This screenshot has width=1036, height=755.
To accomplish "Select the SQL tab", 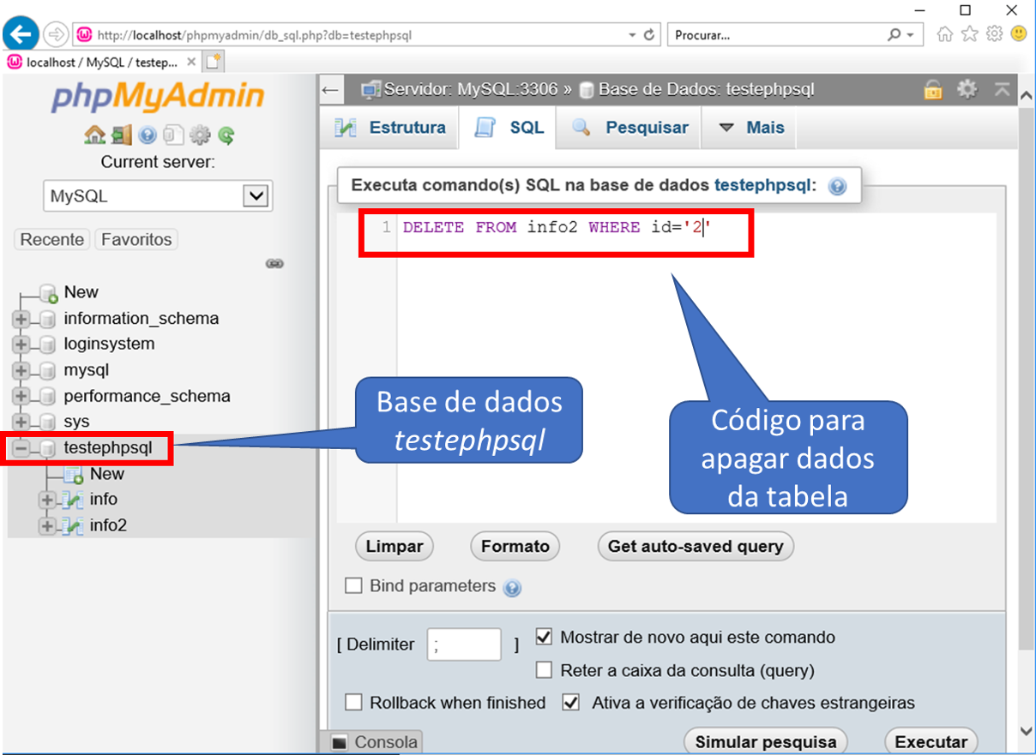I will point(508,128).
